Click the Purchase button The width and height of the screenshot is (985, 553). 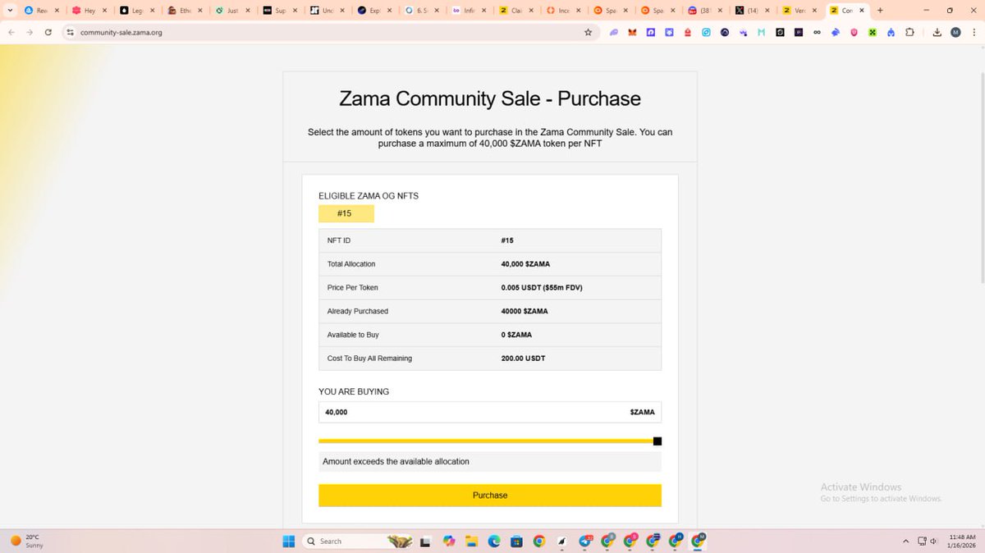(x=490, y=496)
